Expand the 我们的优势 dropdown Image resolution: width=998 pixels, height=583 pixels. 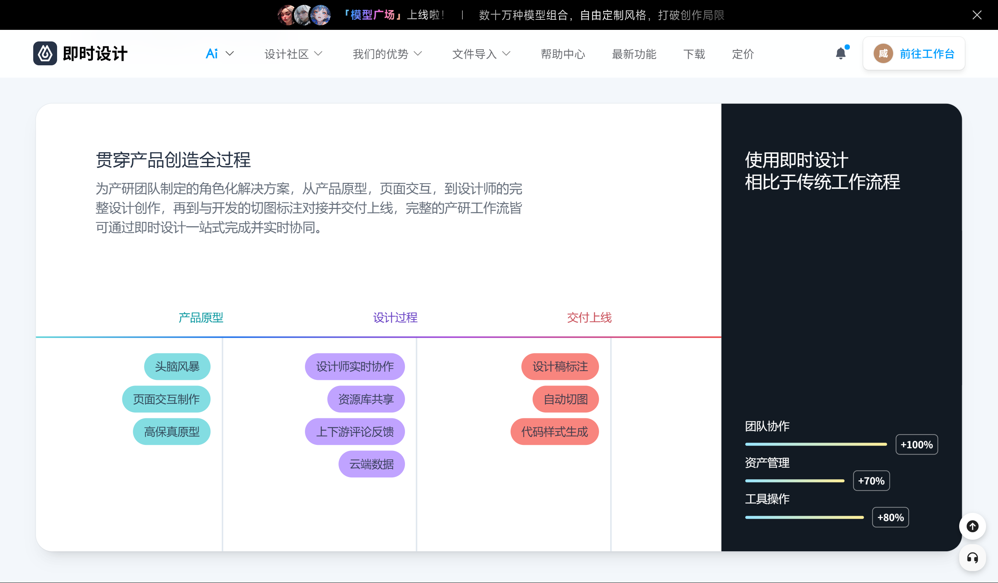[x=387, y=54]
